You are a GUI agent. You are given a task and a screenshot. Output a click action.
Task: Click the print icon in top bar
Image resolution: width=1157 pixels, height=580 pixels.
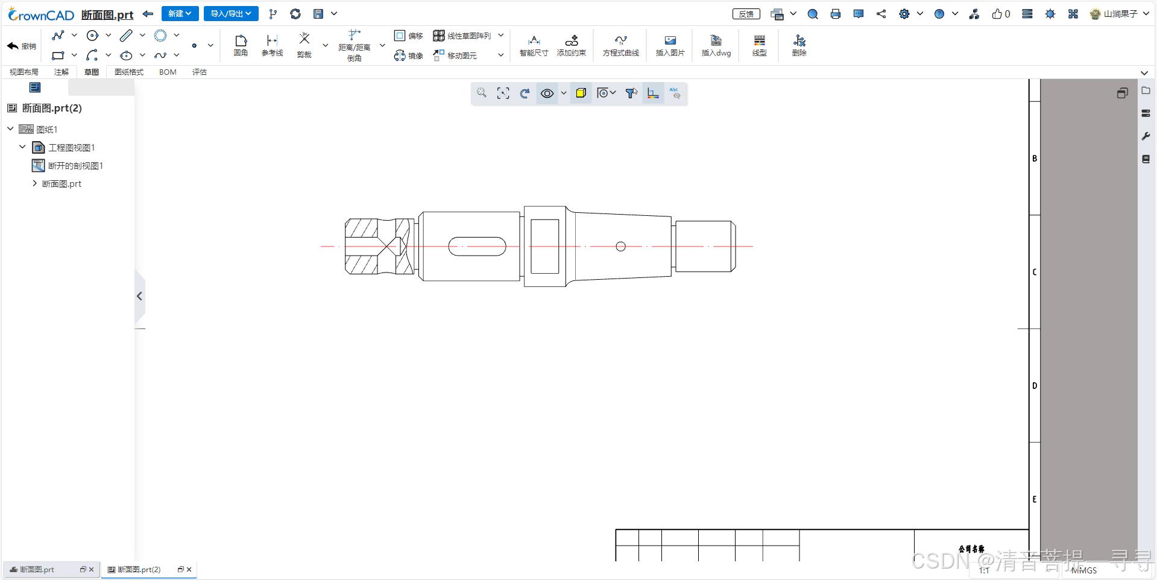click(836, 14)
